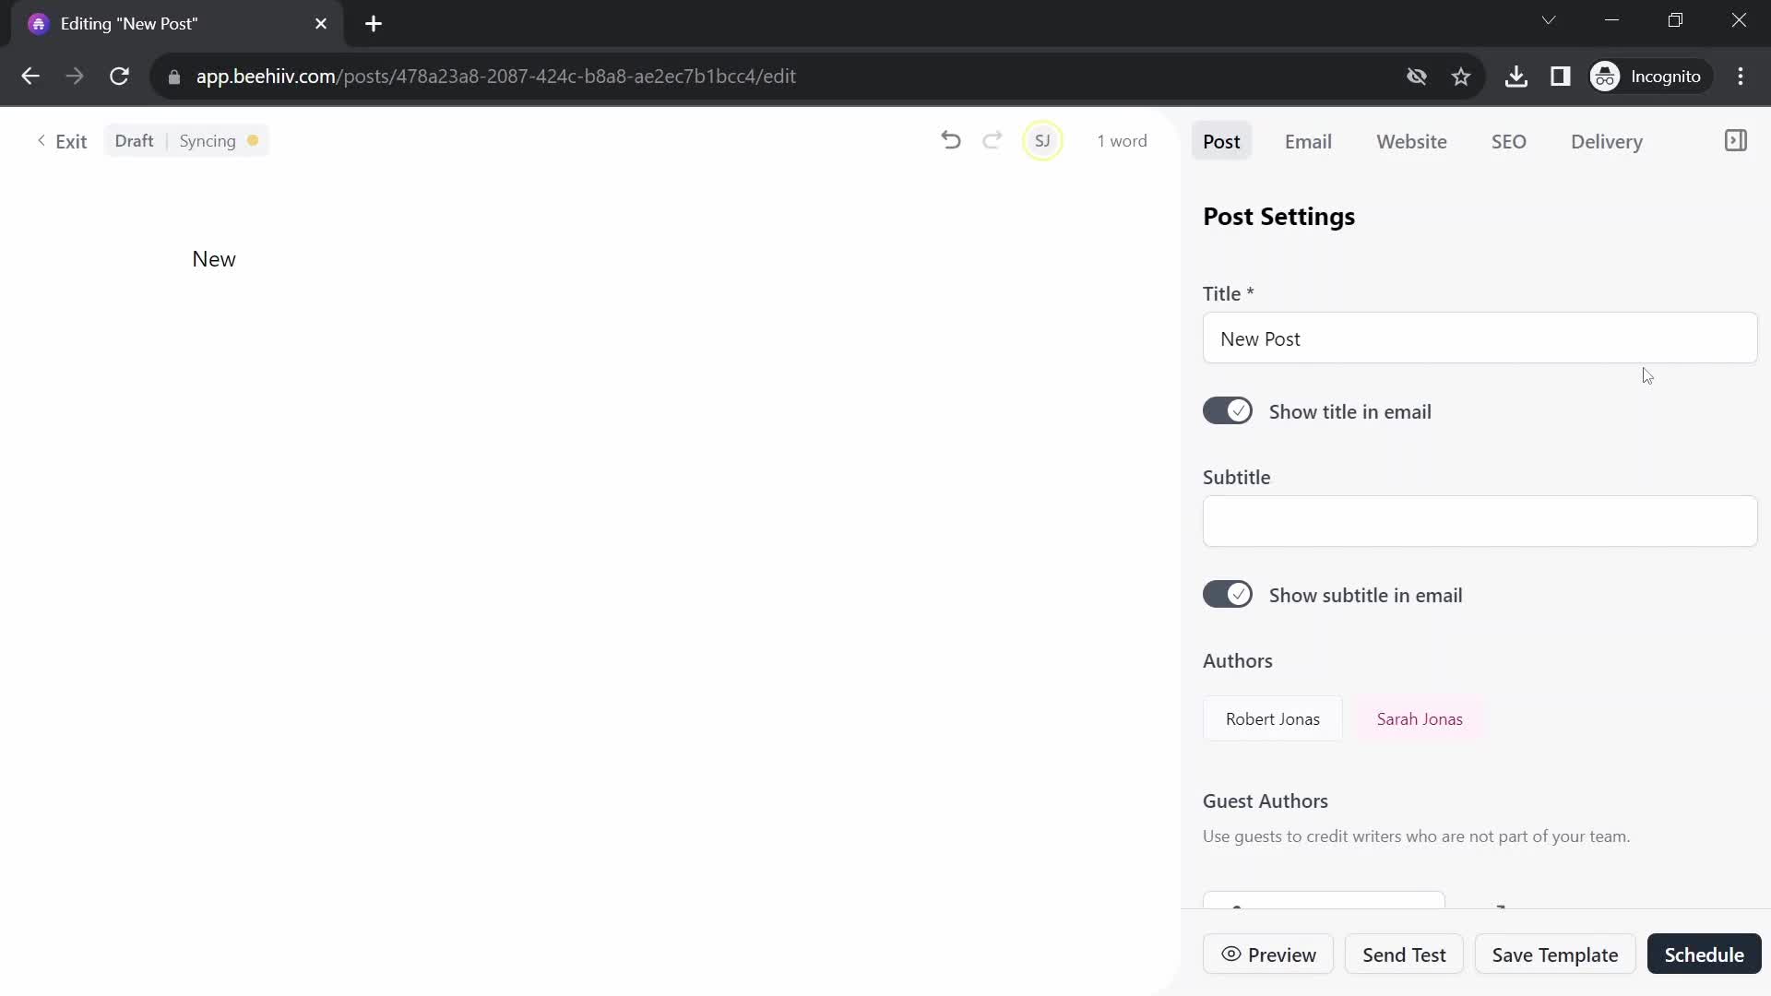
Task: Click the Subtitle text input field
Action: coord(1480,522)
